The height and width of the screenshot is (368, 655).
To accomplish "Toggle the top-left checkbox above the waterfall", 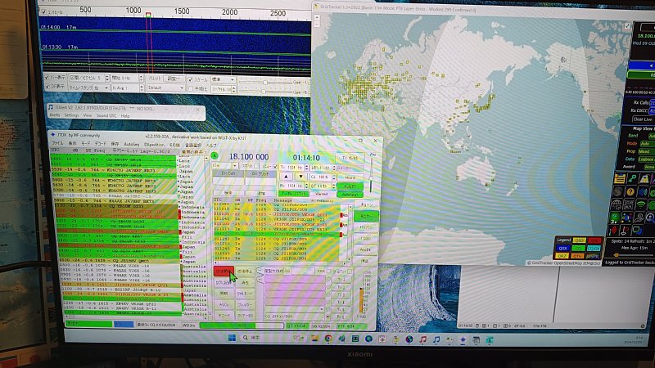I will (x=43, y=11).
